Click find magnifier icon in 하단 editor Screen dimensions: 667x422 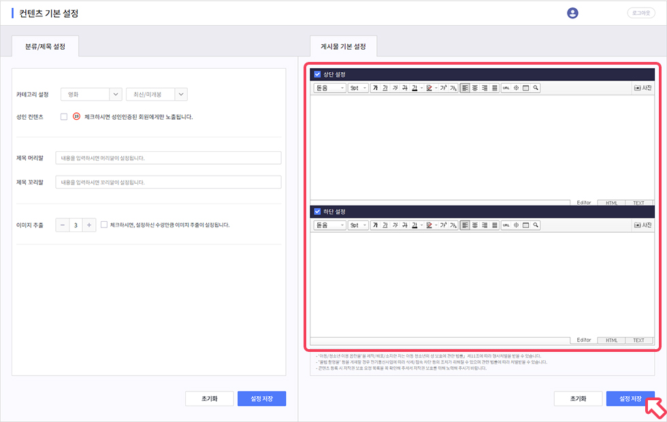[x=536, y=225]
